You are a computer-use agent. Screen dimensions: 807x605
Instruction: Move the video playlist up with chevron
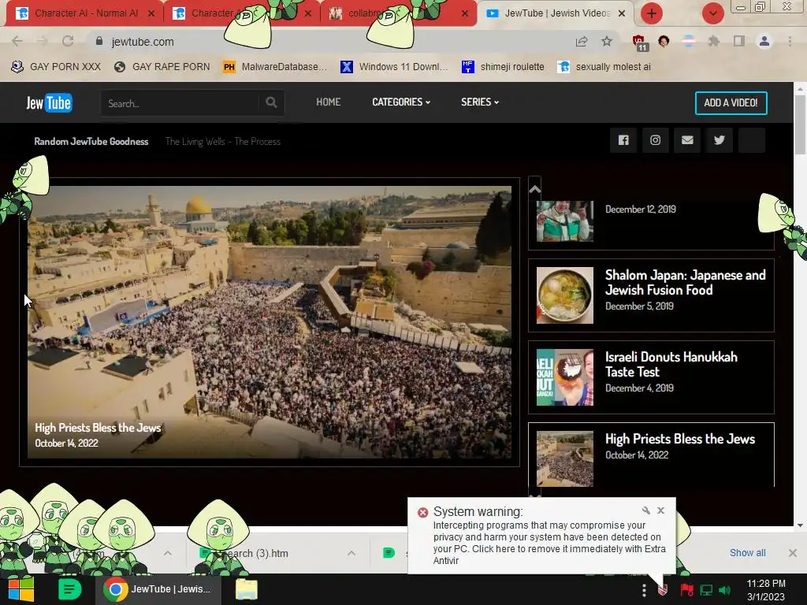click(x=535, y=189)
